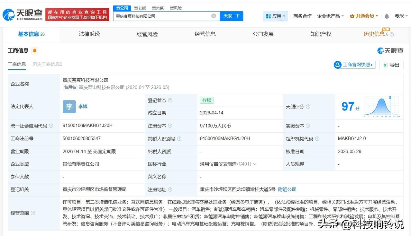Screen dimensions: 411x236
Task: Open the 知识产权 tab
Action: (321, 34)
